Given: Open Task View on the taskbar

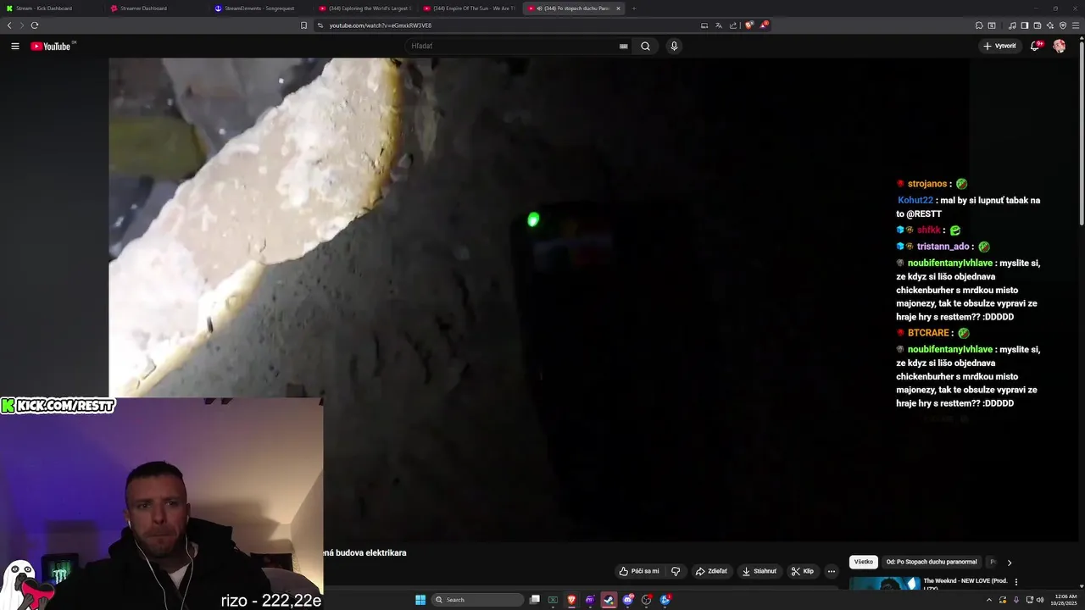Looking at the screenshot, I should (535, 600).
